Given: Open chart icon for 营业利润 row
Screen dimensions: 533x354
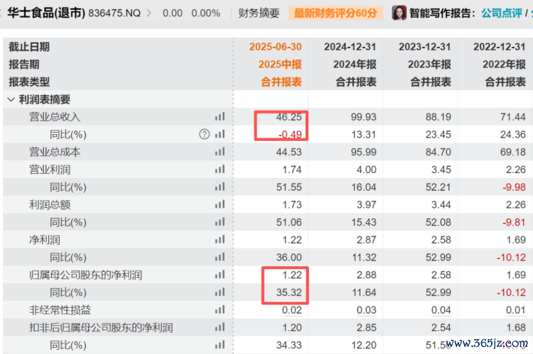Looking at the screenshot, I should [220, 170].
